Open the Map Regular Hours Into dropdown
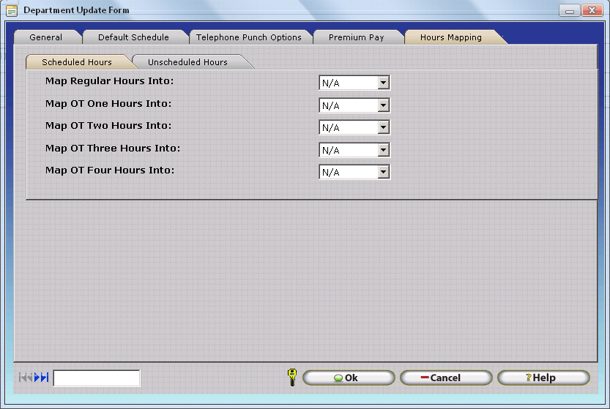 point(383,83)
